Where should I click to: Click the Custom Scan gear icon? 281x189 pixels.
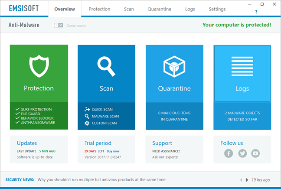click(x=87, y=123)
